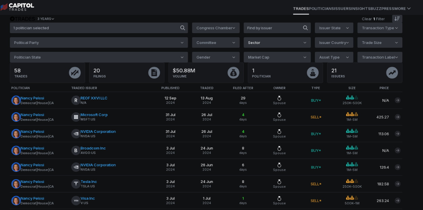
Task: Open details arrow for NVIDIA 126.4 trade
Action: [398, 167]
